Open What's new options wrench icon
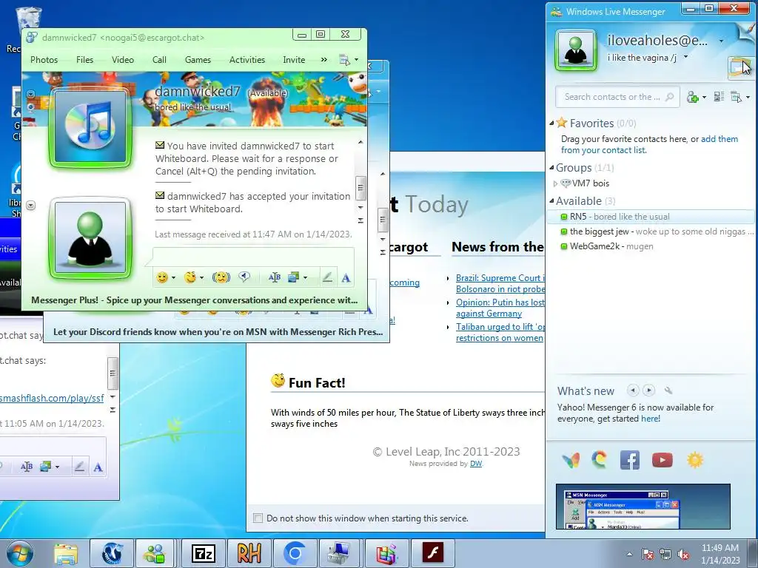 668,390
